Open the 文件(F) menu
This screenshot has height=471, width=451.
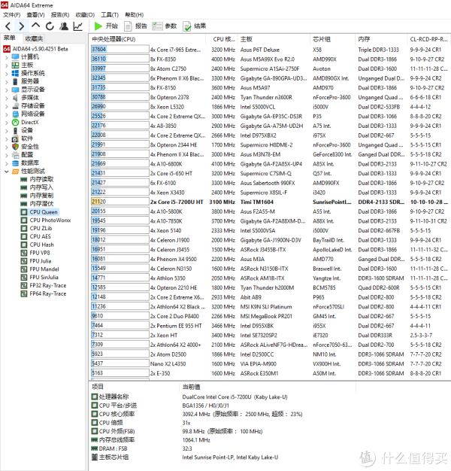click(x=12, y=15)
